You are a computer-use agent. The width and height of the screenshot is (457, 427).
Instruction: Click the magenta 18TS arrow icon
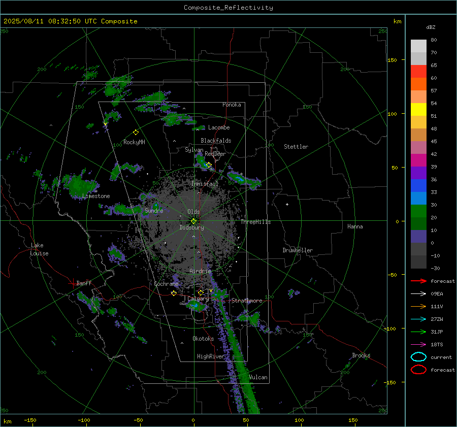tap(418, 345)
